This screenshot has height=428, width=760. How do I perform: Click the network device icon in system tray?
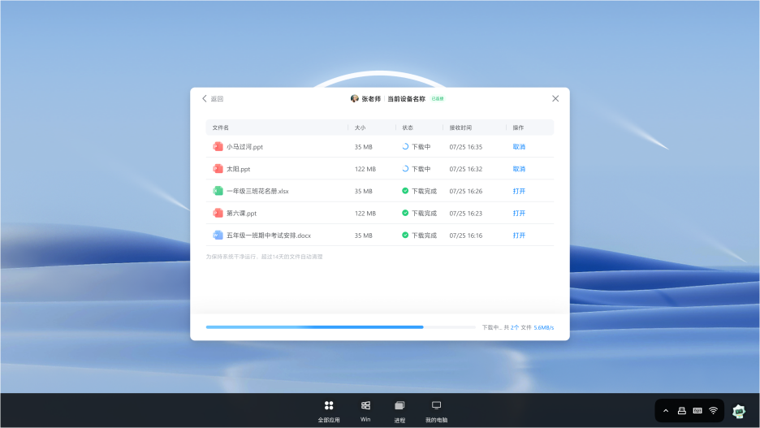(x=682, y=411)
